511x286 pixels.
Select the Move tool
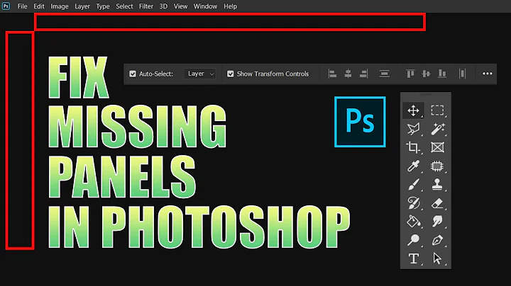pyautogui.click(x=413, y=110)
